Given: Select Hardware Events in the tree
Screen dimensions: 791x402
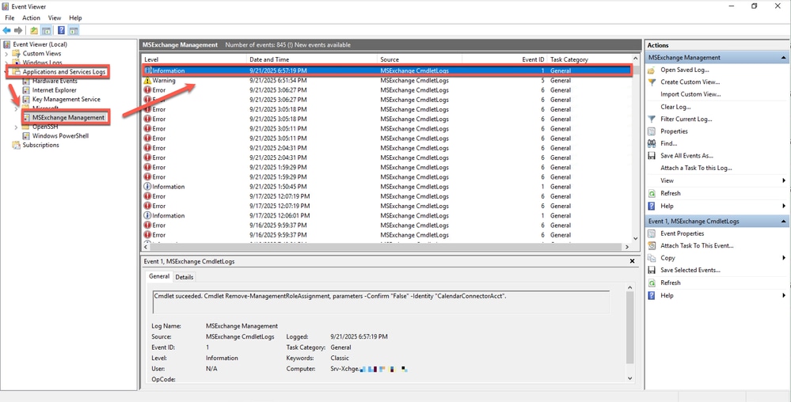Looking at the screenshot, I should [55, 81].
